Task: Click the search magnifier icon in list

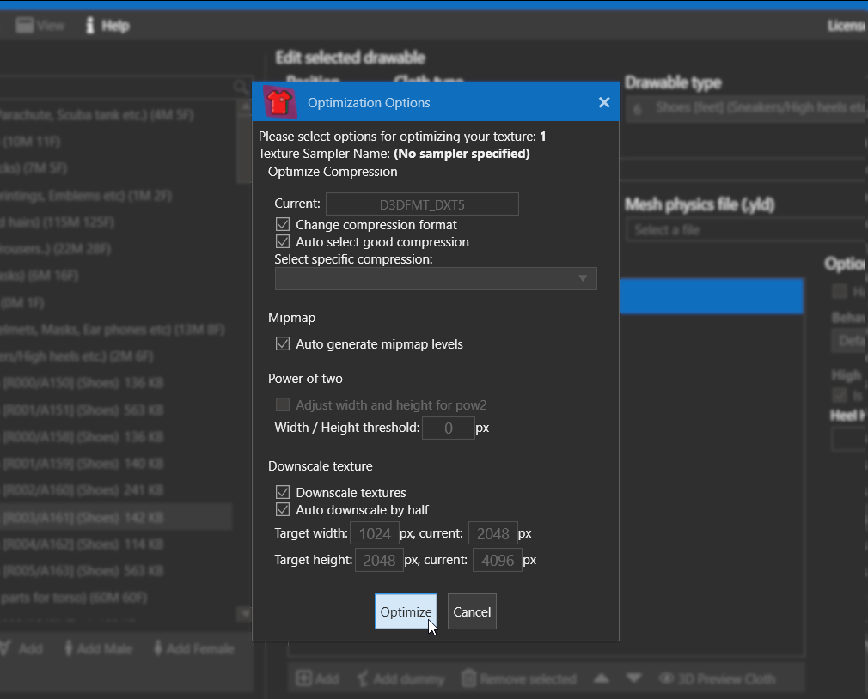Action: (241, 87)
